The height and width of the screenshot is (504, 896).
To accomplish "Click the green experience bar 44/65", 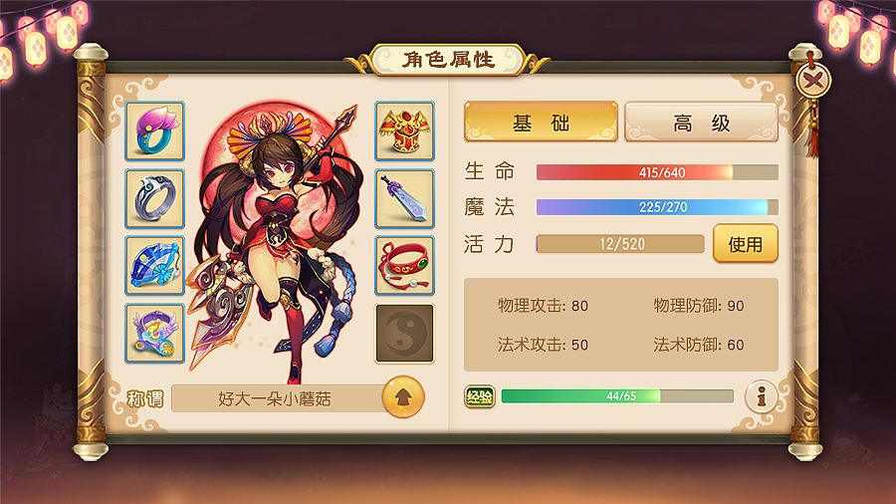I will click(617, 396).
